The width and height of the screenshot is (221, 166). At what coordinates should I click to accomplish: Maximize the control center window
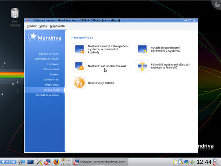[190, 21]
